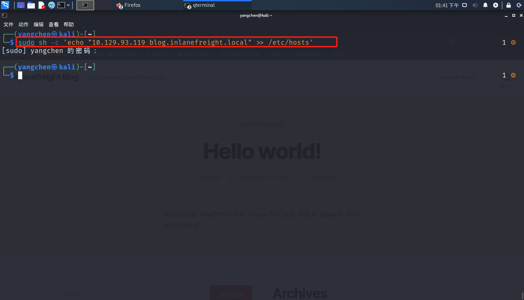Maximize the qterminal window
The image size is (524, 300).
pyautogui.click(x=514, y=15)
